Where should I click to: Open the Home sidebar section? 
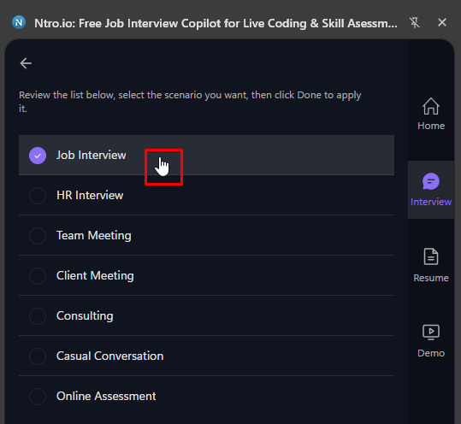tap(431, 114)
